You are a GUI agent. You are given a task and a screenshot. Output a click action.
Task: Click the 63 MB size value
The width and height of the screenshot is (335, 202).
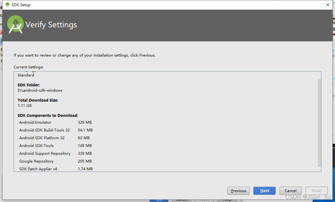click(84, 138)
